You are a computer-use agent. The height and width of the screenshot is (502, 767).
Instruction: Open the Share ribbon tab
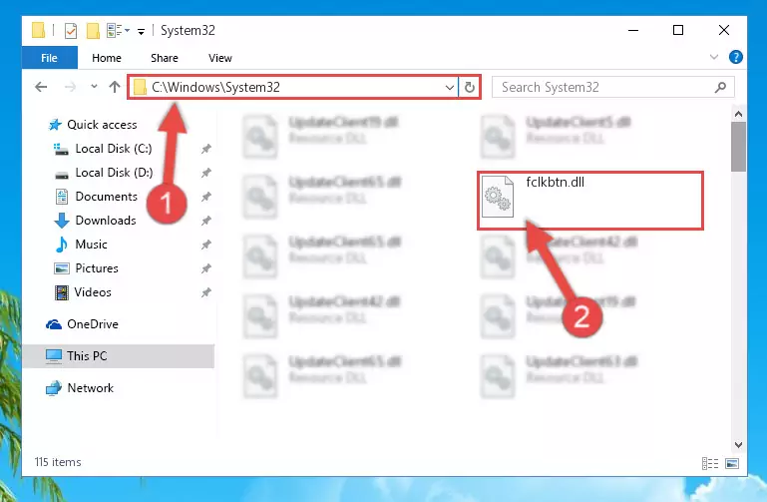165,58
